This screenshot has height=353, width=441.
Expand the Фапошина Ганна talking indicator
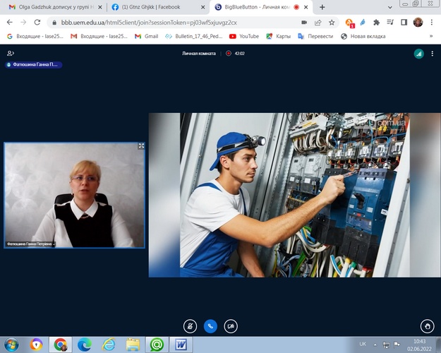(x=33, y=65)
